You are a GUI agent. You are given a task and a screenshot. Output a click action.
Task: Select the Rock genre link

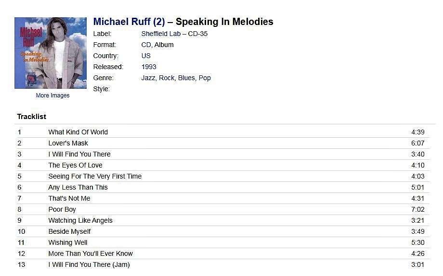pyautogui.click(x=167, y=78)
